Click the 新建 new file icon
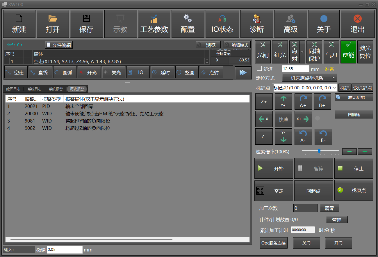The height and width of the screenshot is (257, 378). point(19,19)
